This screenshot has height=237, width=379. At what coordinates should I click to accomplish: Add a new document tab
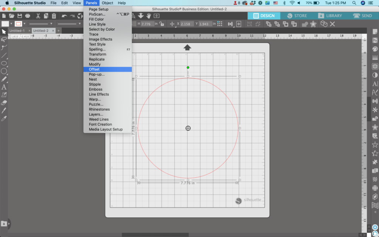(x=58, y=31)
